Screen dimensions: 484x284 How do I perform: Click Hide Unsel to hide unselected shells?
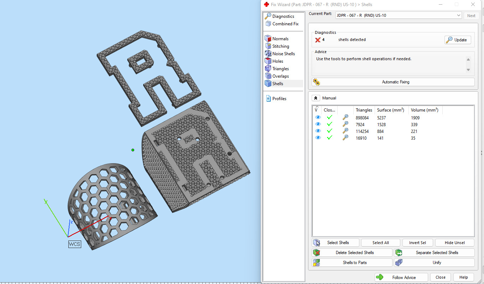(455, 243)
